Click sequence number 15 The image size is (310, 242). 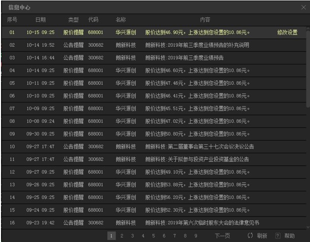[12, 210]
